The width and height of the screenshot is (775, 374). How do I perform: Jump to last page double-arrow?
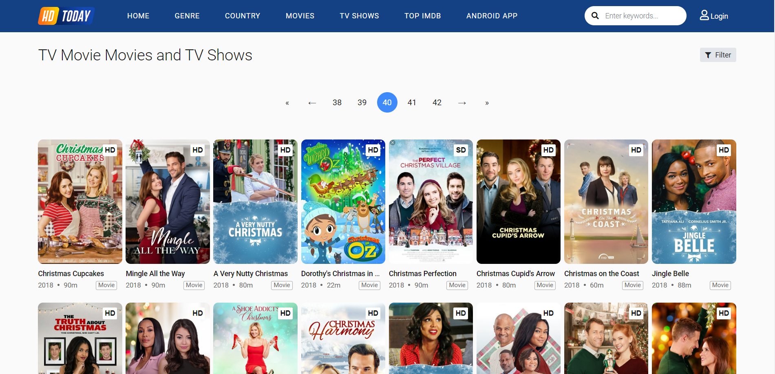pyautogui.click(x=487, y=103)
